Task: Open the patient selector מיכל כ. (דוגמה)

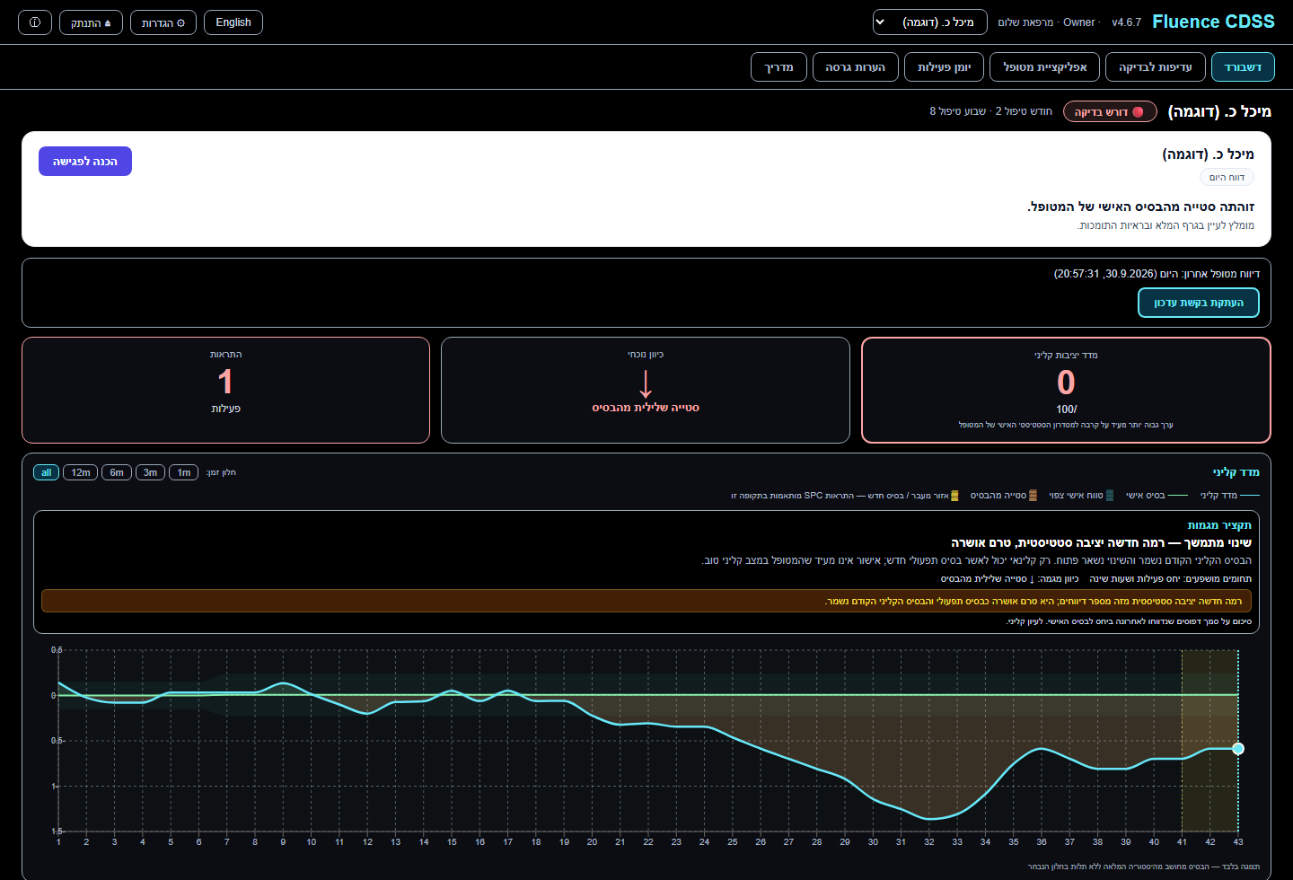Action: [930, 22]
